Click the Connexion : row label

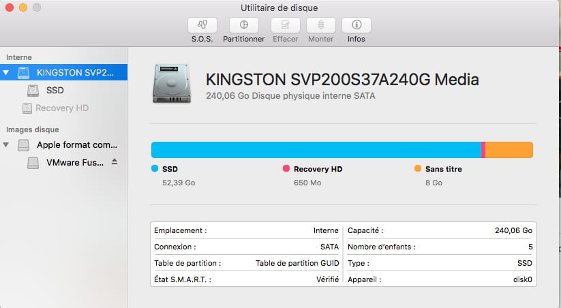click(175, 247)
